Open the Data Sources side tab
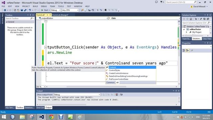Screen dimensions: 213x120 coord(2,19)
